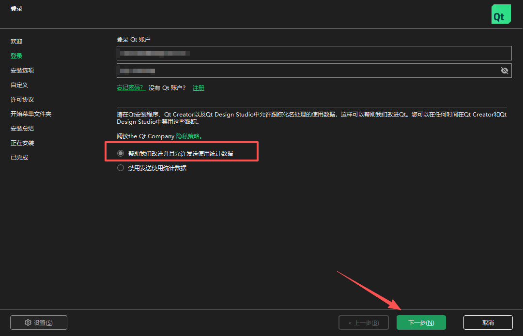Select 正在安装 step in sidebar

coord(22,143)
